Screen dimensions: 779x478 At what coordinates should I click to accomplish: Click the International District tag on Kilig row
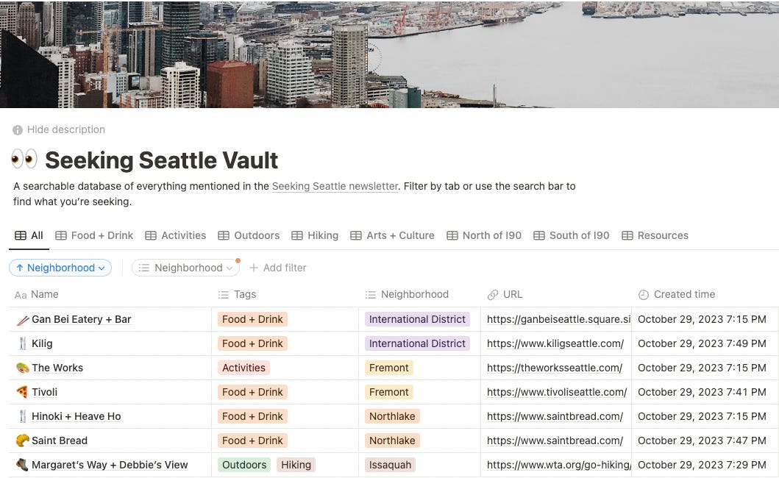417,344
